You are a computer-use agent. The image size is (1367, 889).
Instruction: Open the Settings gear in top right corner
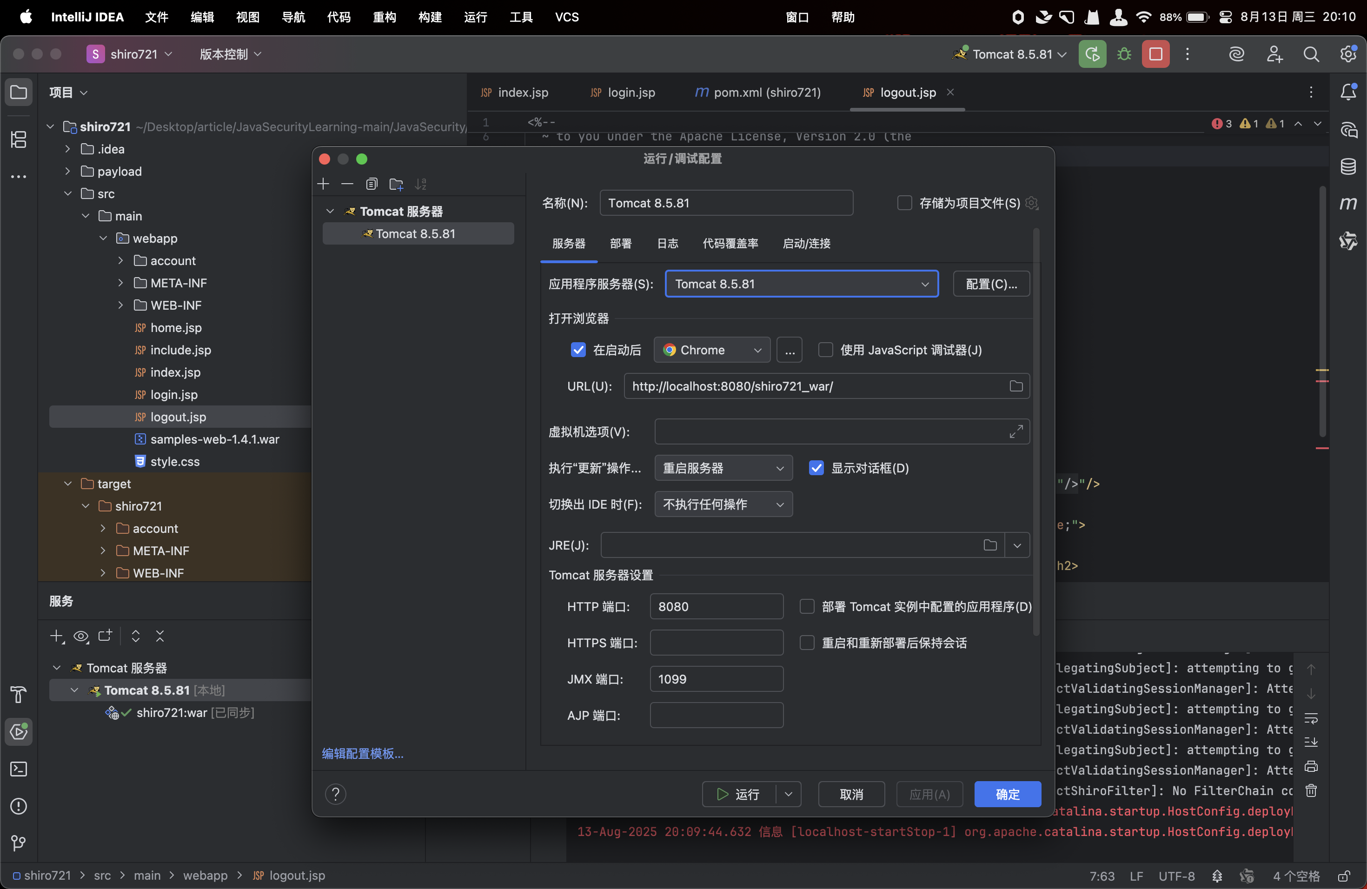[1348, 53]
